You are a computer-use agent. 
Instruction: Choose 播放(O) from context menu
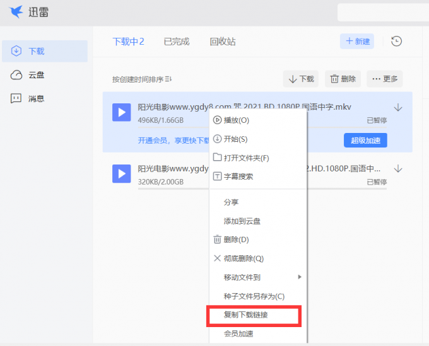(258, 120)
